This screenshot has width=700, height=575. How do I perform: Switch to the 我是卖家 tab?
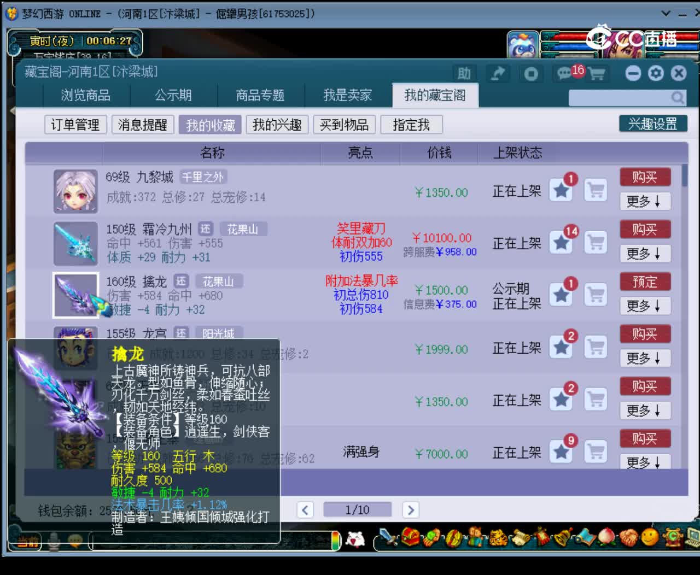click(x=348, y=95)
